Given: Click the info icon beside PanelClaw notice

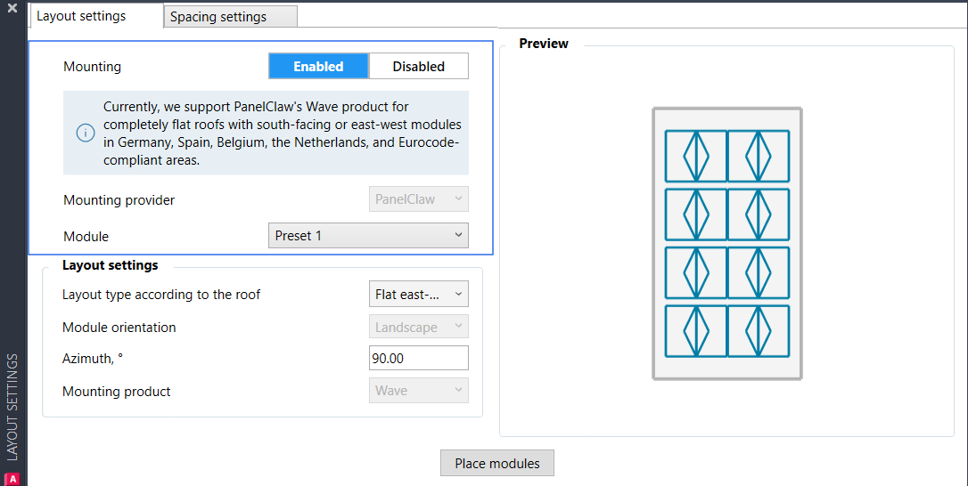Looking at the screenshot, I should (85, 133).
